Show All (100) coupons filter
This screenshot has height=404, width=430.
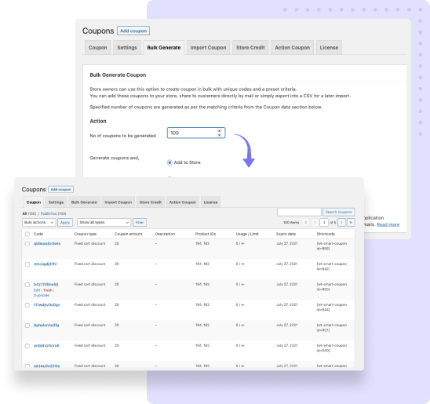29,213
